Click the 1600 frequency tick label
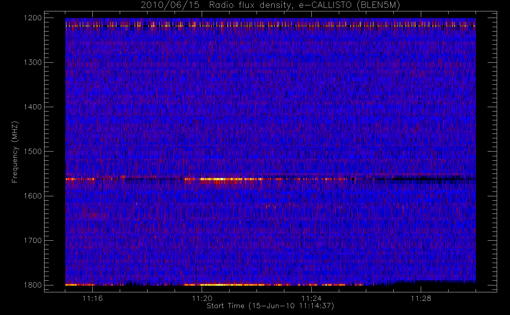 (x=33, y=196)
